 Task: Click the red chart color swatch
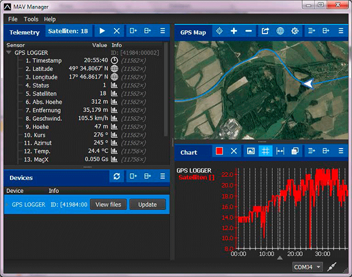tap(219, 151)
